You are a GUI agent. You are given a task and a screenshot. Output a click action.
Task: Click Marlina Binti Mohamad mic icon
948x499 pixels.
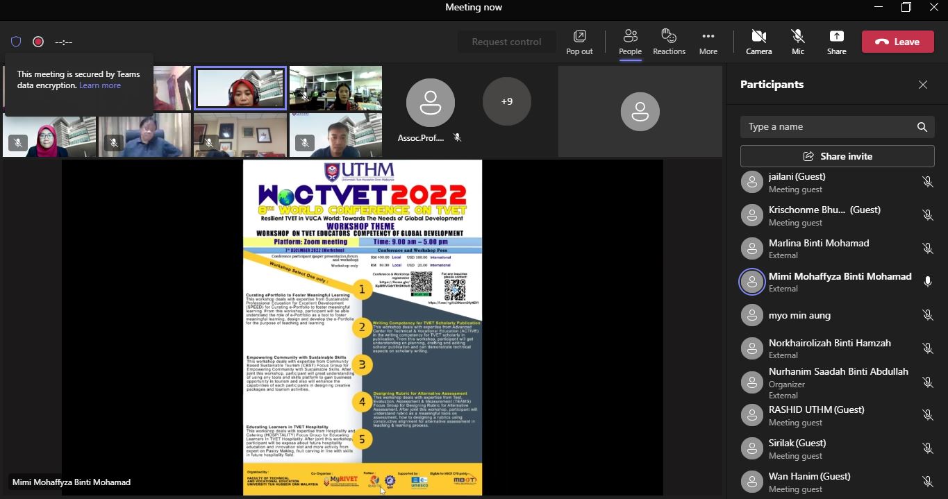927,248
